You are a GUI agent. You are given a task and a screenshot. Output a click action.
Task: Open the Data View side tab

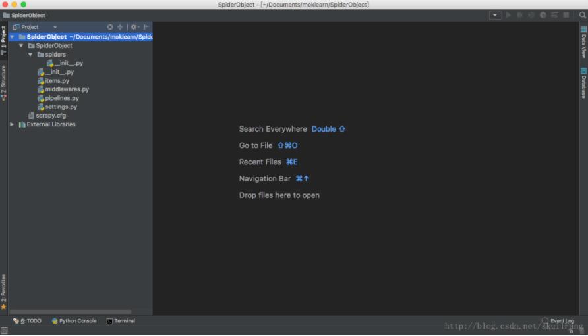[583, 42]
